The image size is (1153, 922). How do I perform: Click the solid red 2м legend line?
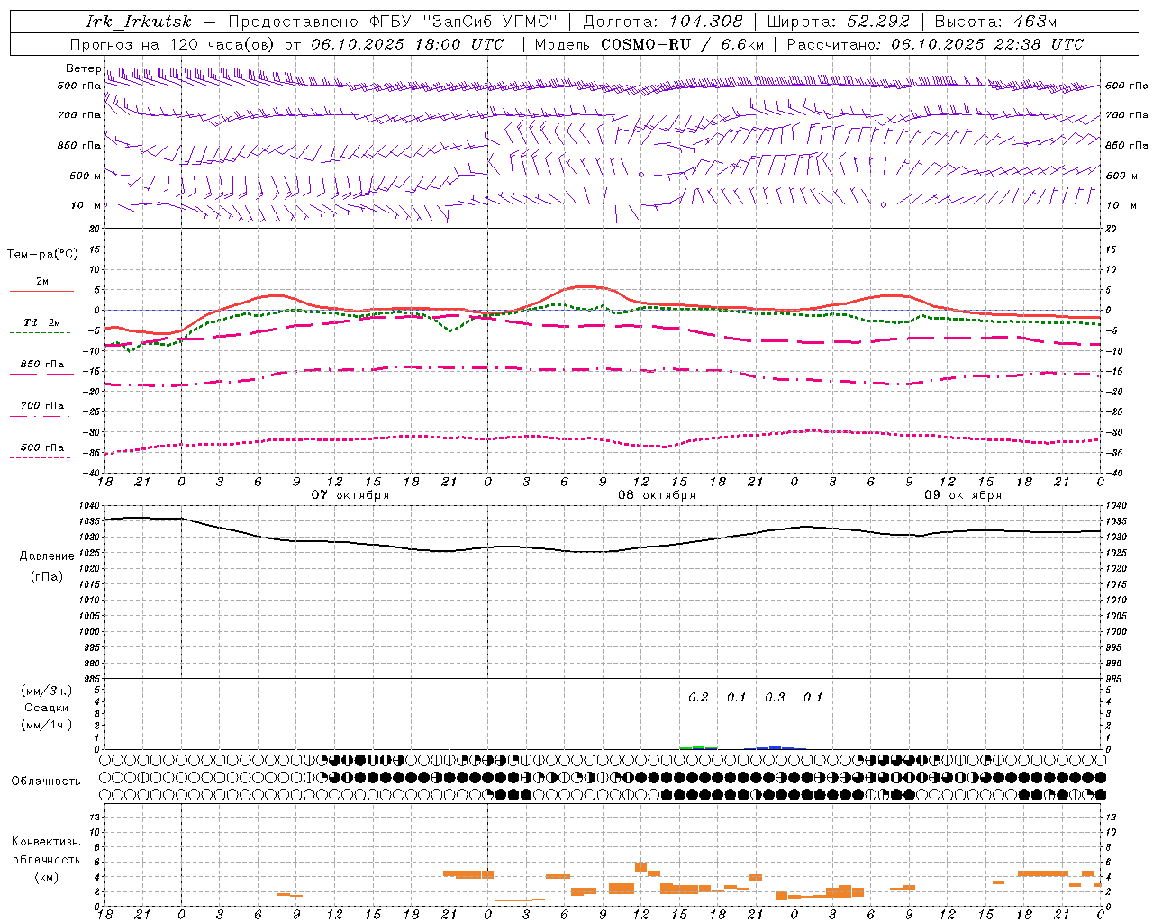pos(42,291)
